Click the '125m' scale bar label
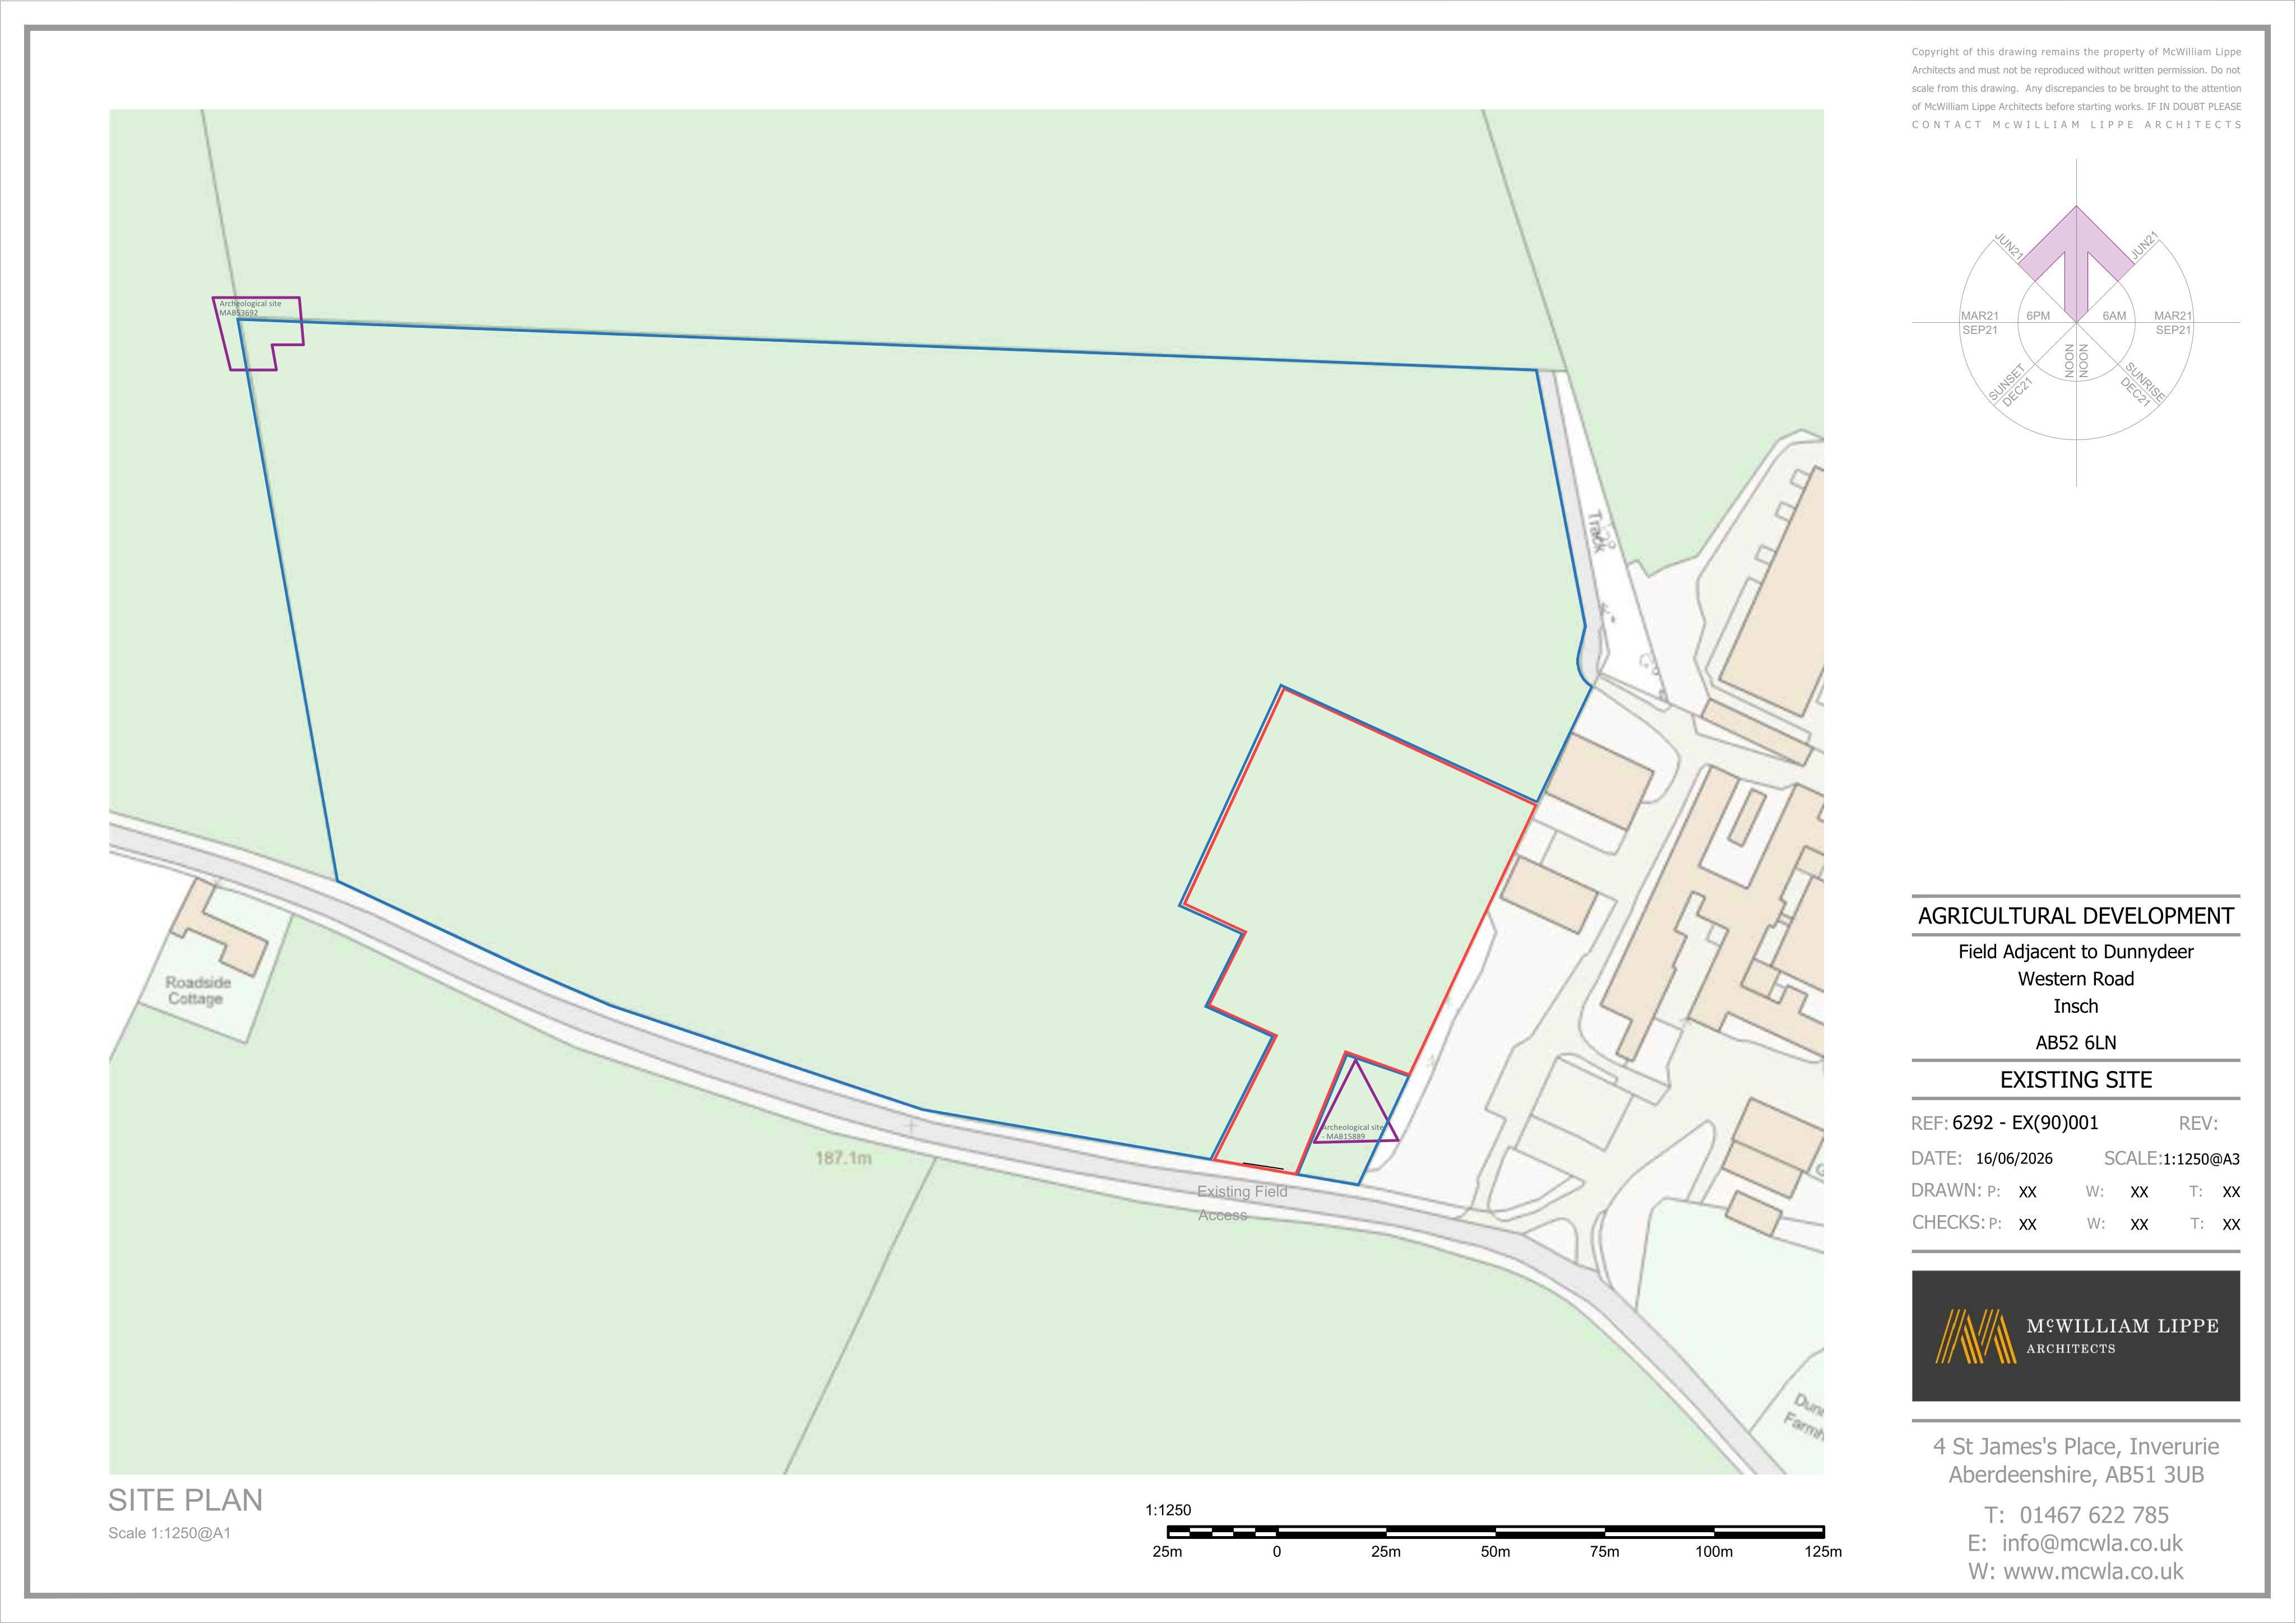The height and width of the screenshot is (1623, 2296). point(1823,1552)
